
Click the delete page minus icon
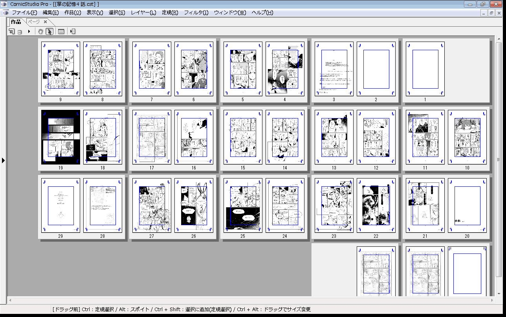click(x=19, y=32)
